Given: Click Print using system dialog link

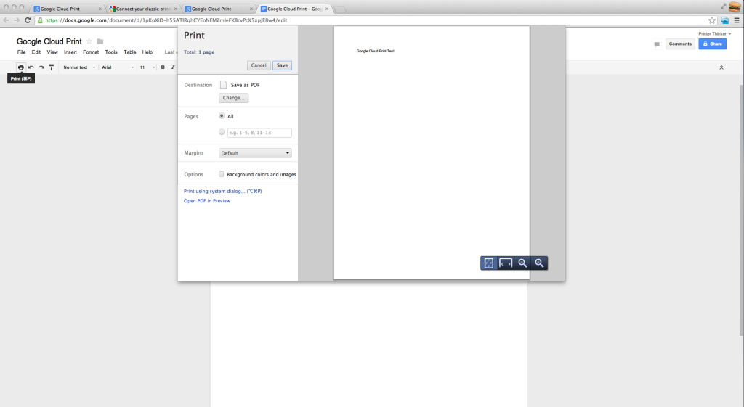Looking at the screenshot, I should tap(222, 191).
